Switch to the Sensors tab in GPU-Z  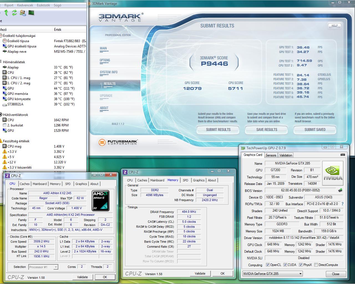point(271,155)
